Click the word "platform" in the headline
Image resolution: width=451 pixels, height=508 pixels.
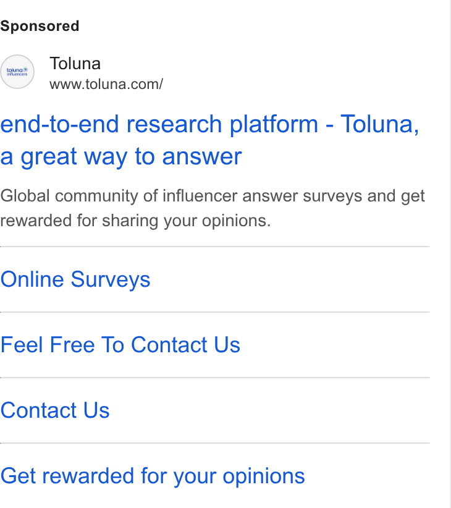click(274, 125)
